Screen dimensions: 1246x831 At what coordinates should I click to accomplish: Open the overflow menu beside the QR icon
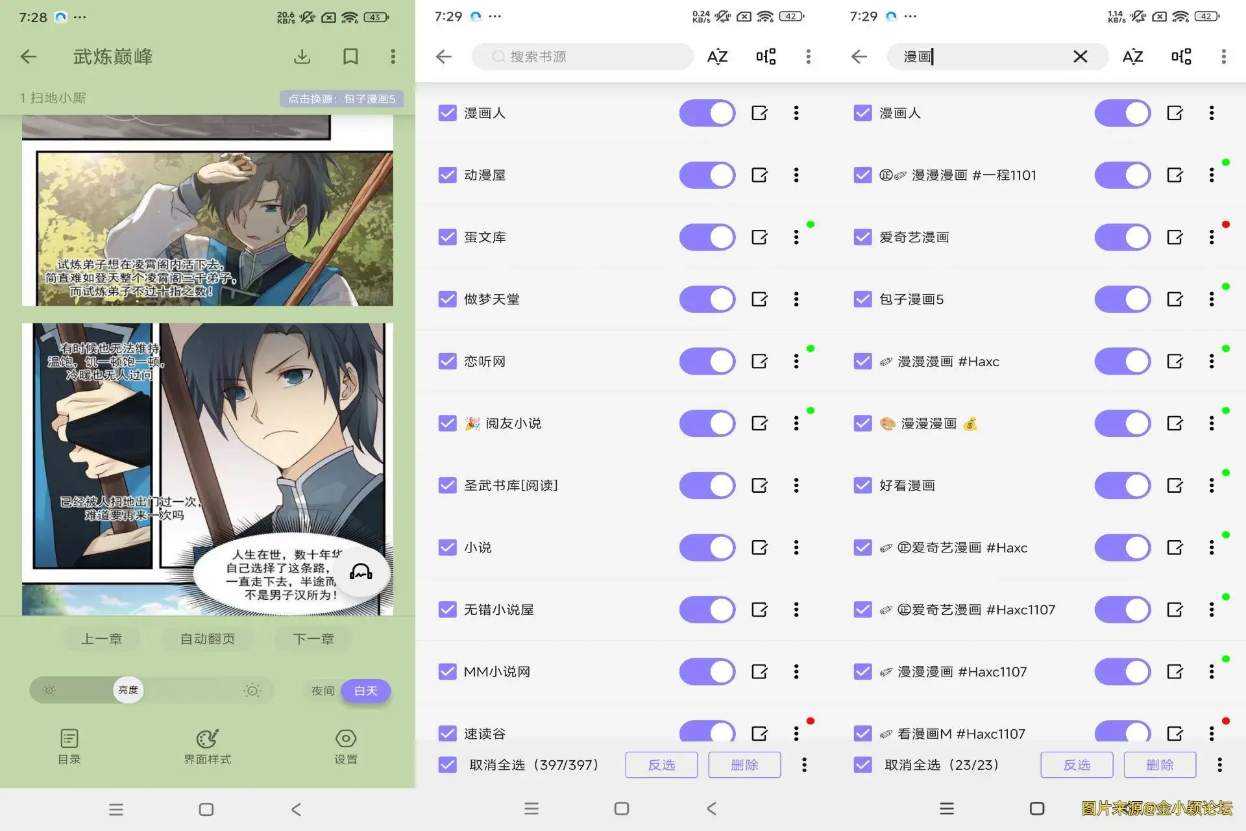pyautogui.click(x=809, y=56)
